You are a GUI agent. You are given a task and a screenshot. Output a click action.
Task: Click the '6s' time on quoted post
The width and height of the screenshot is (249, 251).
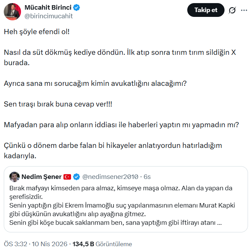pyautogui.click(x=147, y=177)
